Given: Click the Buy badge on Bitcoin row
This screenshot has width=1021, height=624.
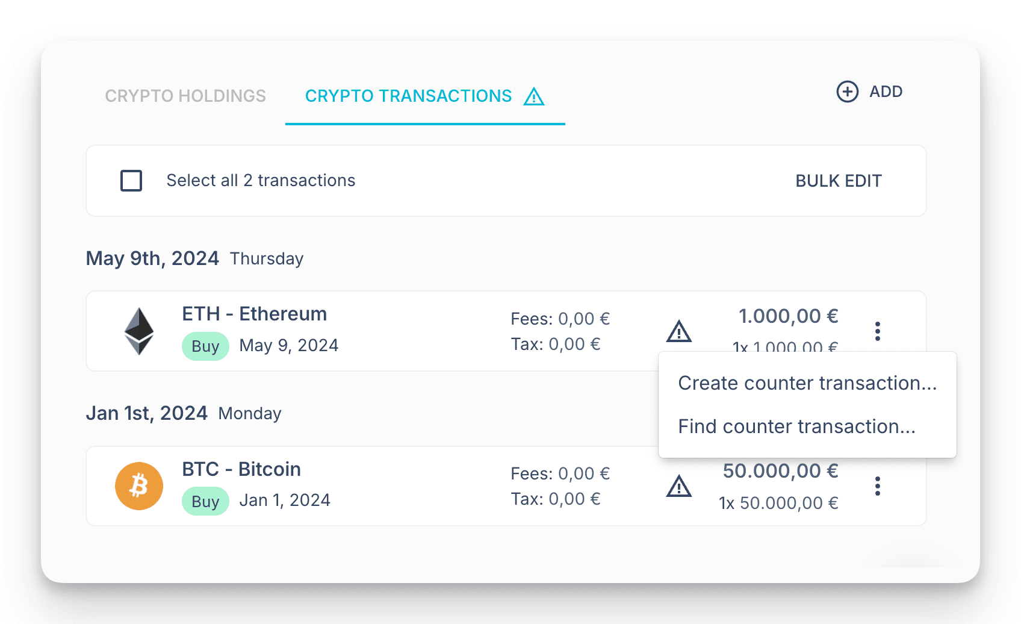Looking at the screenshot, I should click(x=205, y=501).
